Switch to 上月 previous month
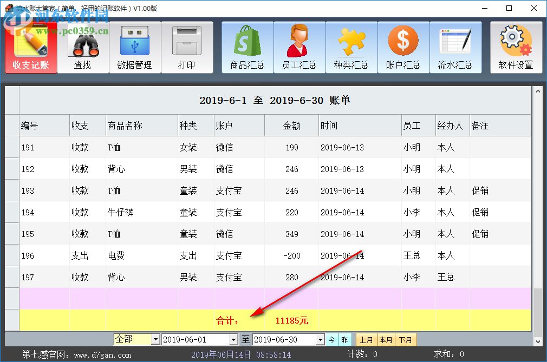547x362 pixels. (x=366, y=339)
